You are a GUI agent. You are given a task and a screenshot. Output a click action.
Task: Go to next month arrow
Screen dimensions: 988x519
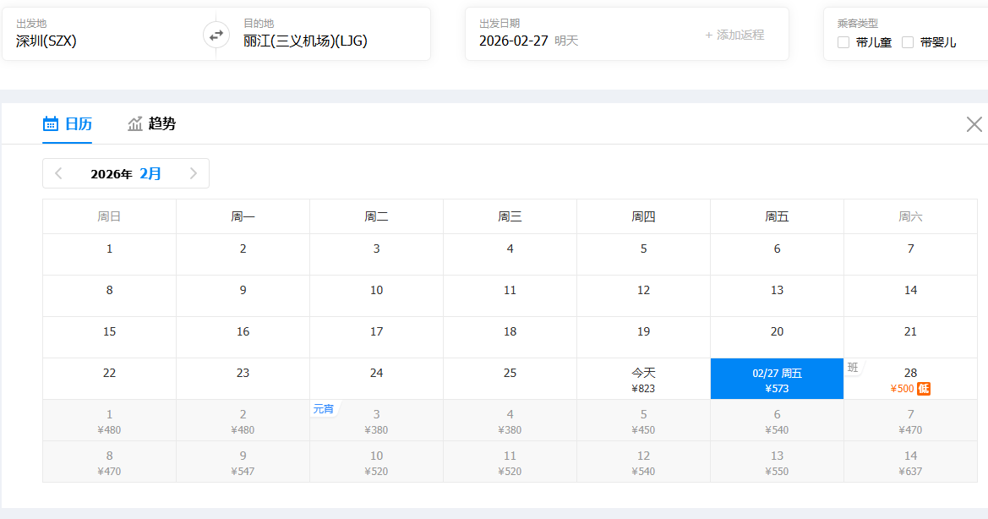pos(194,173)
